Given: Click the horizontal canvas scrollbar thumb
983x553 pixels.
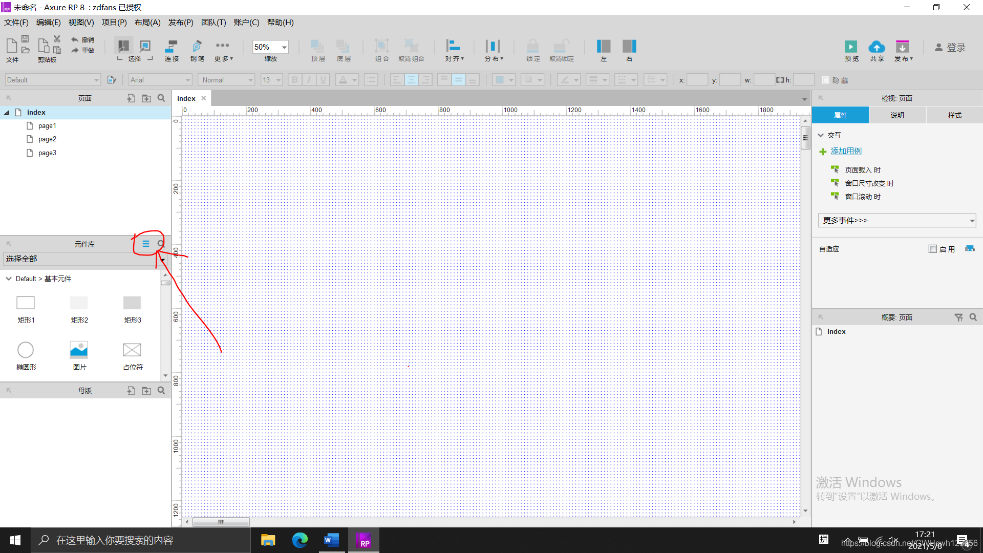Looking at the screenshot, I should [x=221, y=522].
